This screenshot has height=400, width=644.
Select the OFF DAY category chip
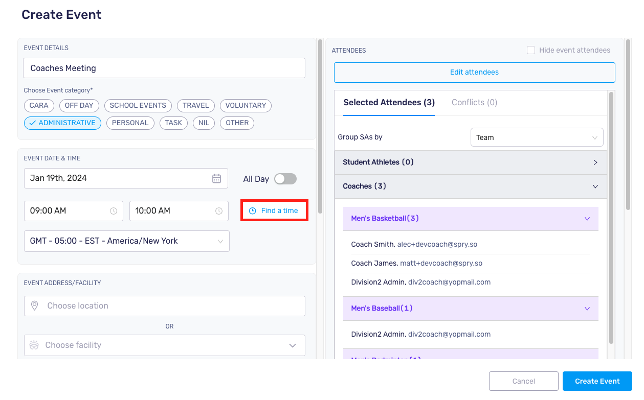pyautogui.click(x=79, y=105)
